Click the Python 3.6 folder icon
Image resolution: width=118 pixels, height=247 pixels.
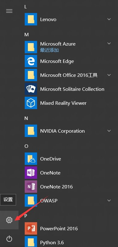31,242
